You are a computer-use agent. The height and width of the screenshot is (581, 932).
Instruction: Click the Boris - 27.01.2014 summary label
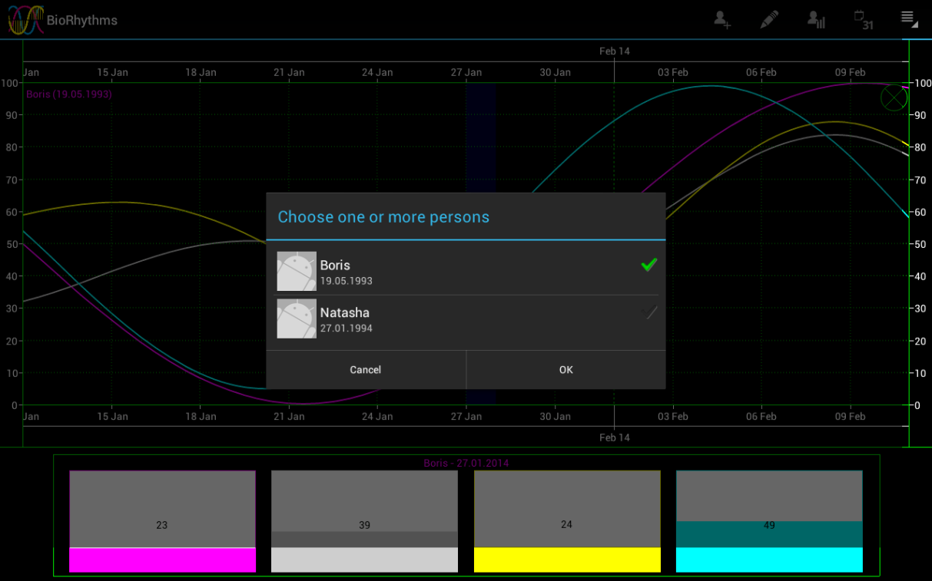tap(466, 463)
